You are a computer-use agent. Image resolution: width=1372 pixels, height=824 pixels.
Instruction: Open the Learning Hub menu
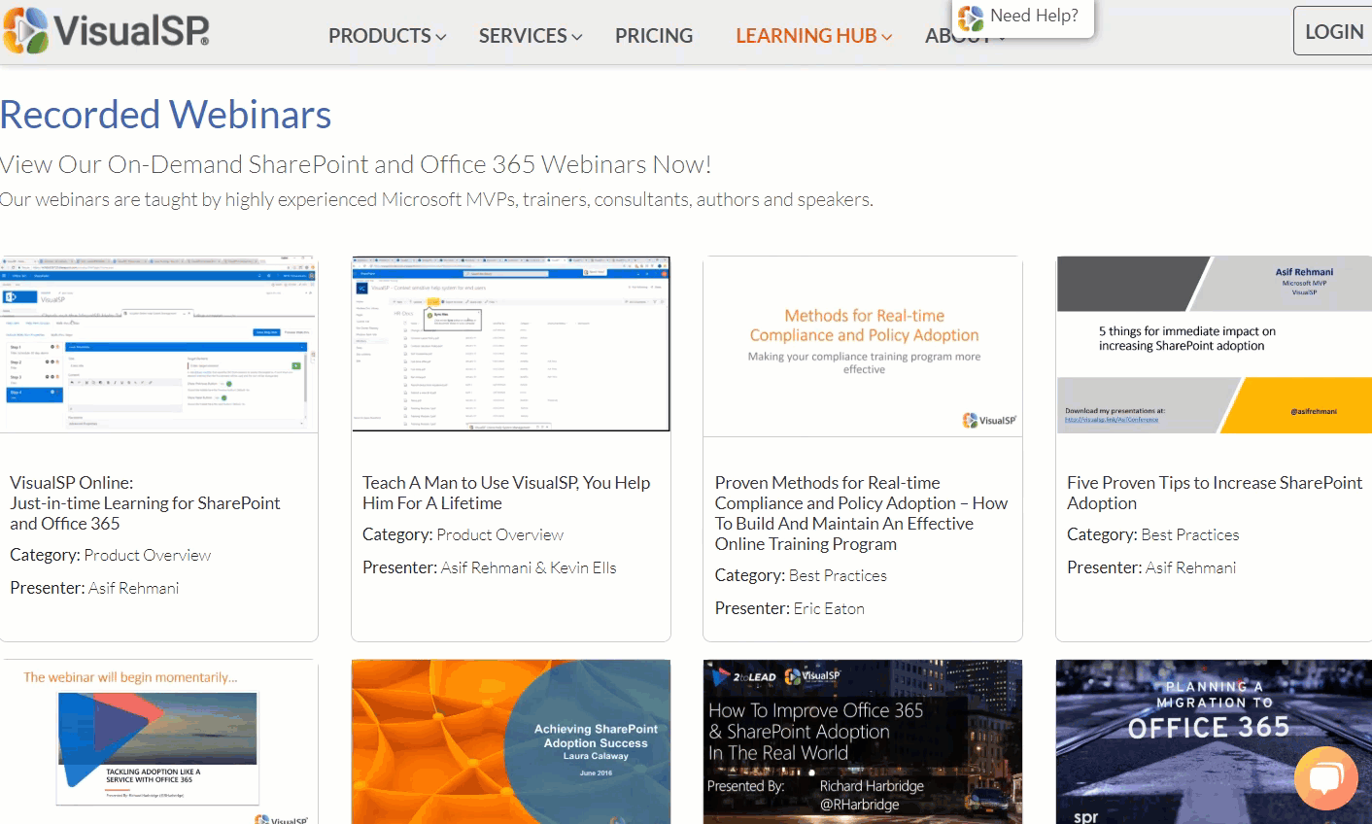click(814, 36)
